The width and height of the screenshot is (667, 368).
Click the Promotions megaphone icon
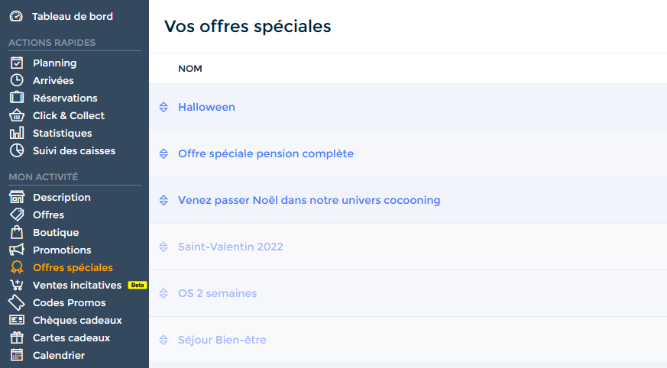pos(17,250)
